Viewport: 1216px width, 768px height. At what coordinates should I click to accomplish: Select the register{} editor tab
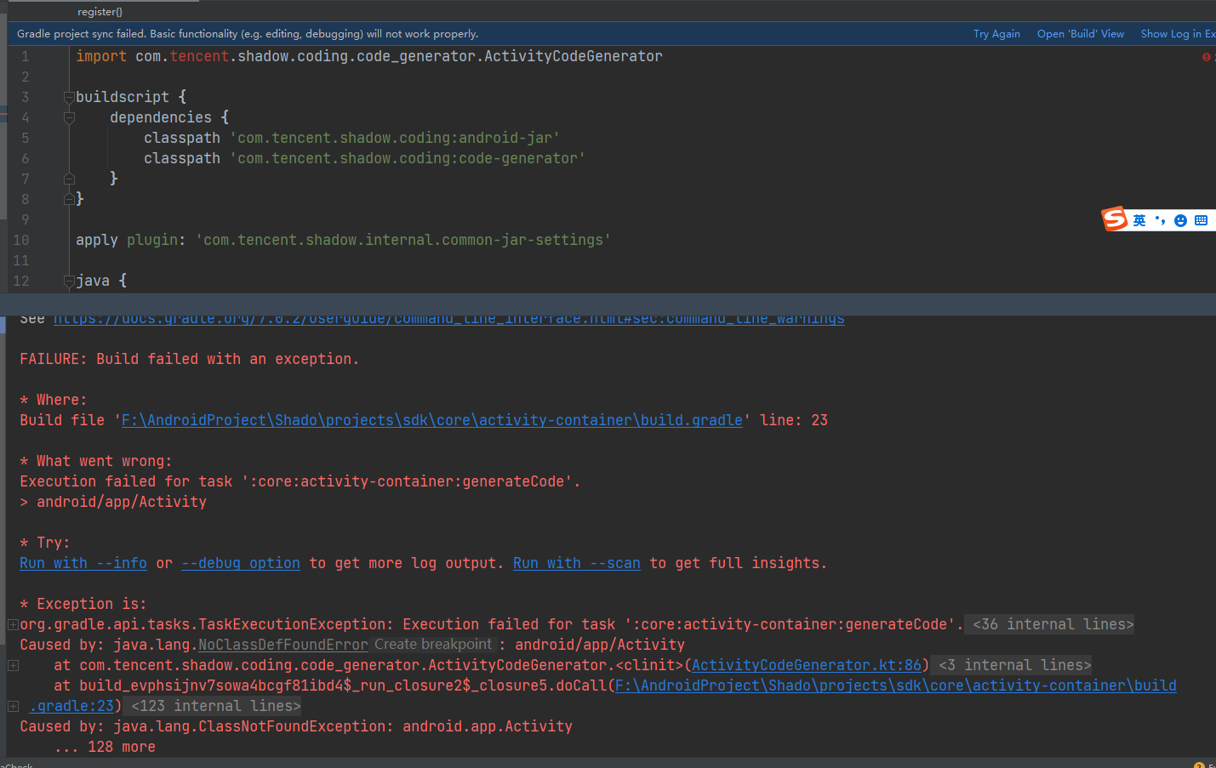coord(100,11)
